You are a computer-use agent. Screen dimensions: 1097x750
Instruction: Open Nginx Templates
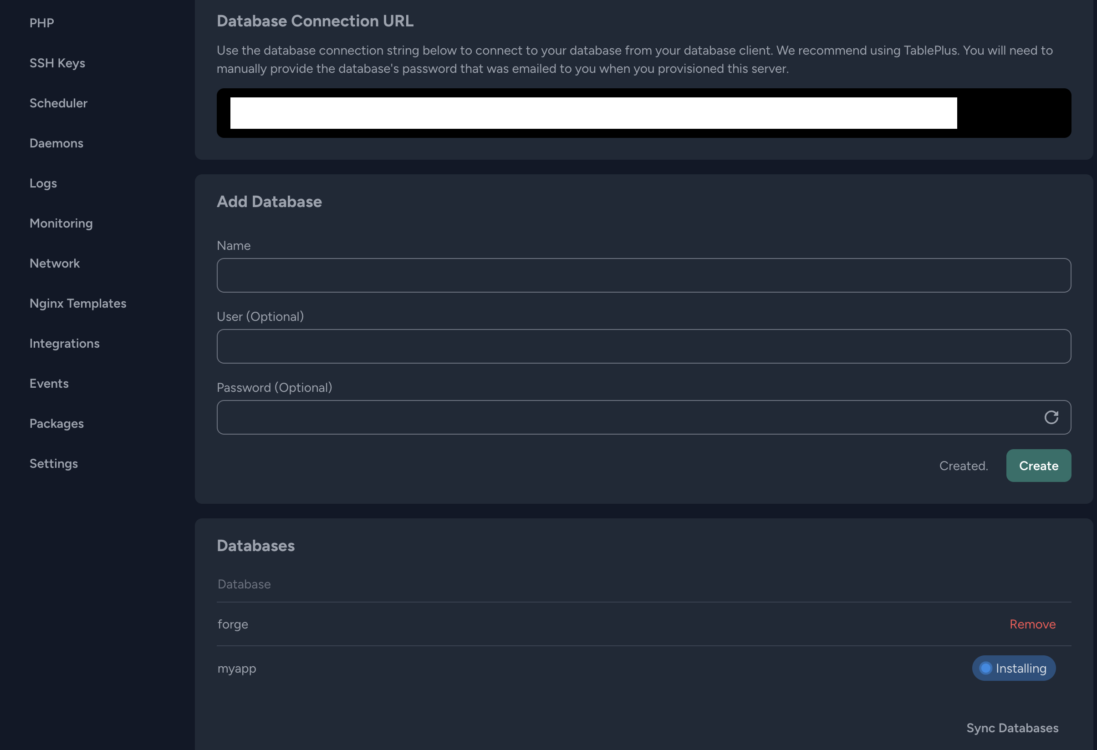(78, 303)
